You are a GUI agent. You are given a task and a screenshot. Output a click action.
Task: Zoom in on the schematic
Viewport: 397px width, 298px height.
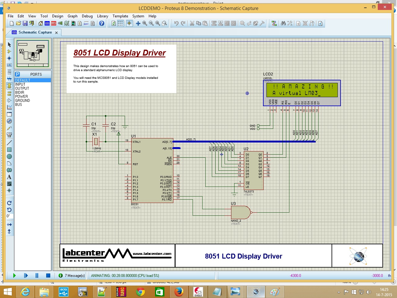coord(145,23)
